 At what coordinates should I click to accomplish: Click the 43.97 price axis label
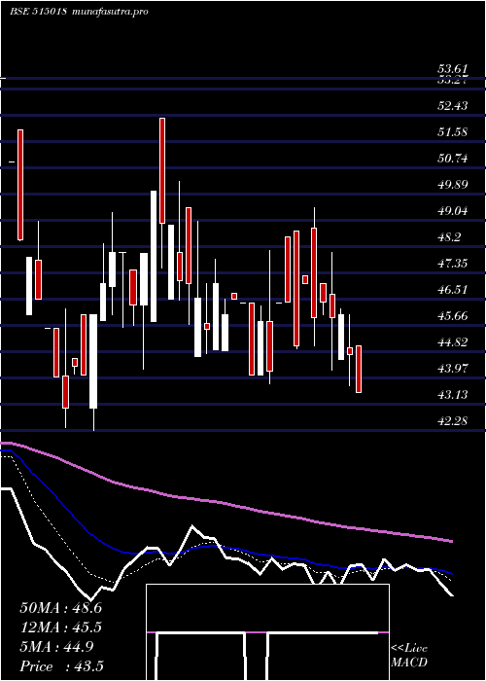[x=453, y=369]
